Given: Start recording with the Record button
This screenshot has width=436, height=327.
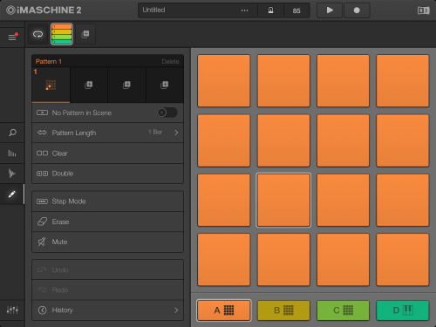Looking at the screenshot, I should pyautogui.click(x=357, y=10).
